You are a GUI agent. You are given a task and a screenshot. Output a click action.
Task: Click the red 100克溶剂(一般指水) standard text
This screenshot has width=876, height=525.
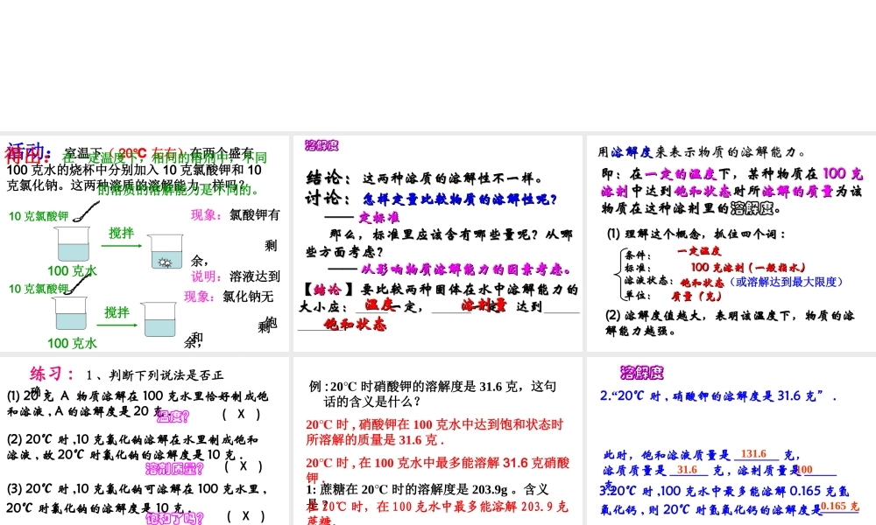[x=748, y=267]
